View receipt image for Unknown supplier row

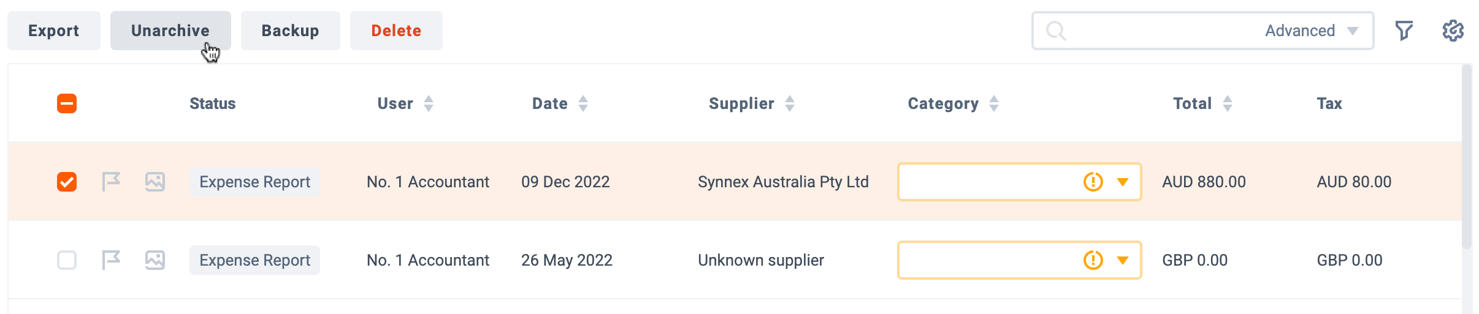click(155, 260)
